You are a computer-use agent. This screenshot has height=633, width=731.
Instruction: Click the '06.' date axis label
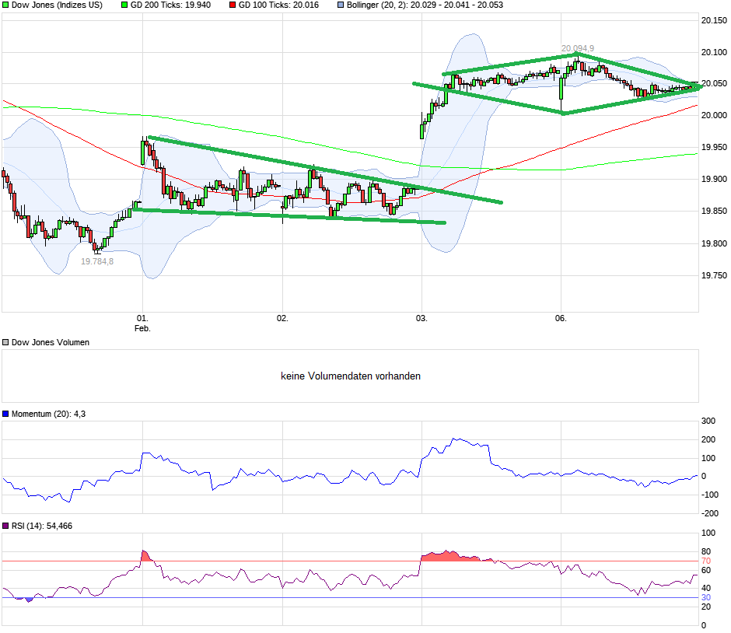561,318
